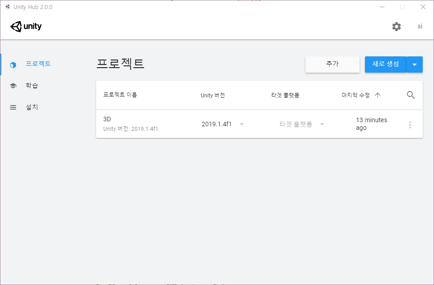Select the 학습 graduation cap icon

[x=13, y=86]
